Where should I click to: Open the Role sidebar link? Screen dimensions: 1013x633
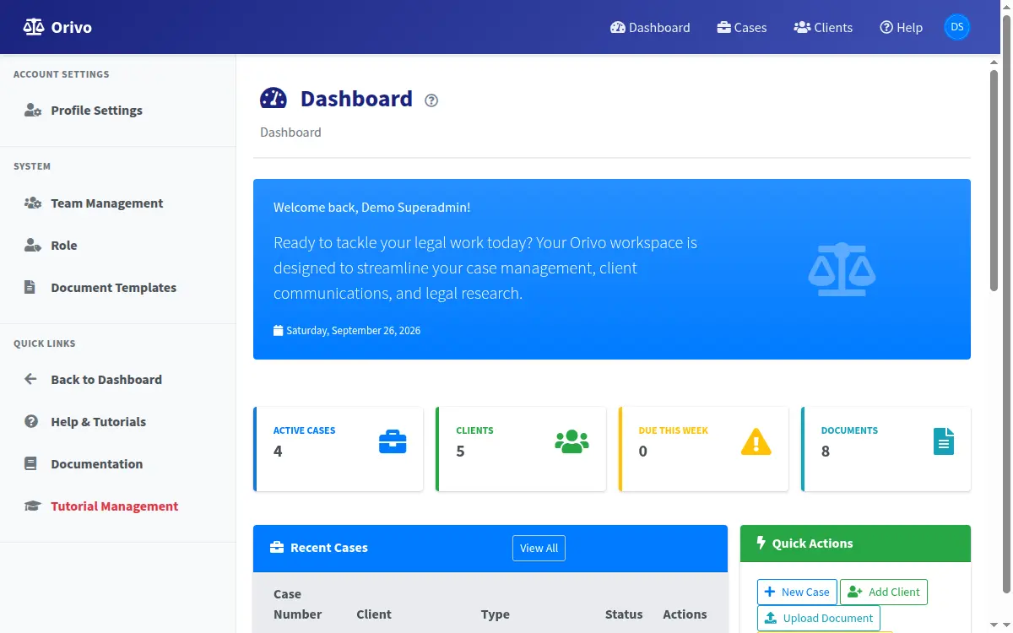point(117,246)
